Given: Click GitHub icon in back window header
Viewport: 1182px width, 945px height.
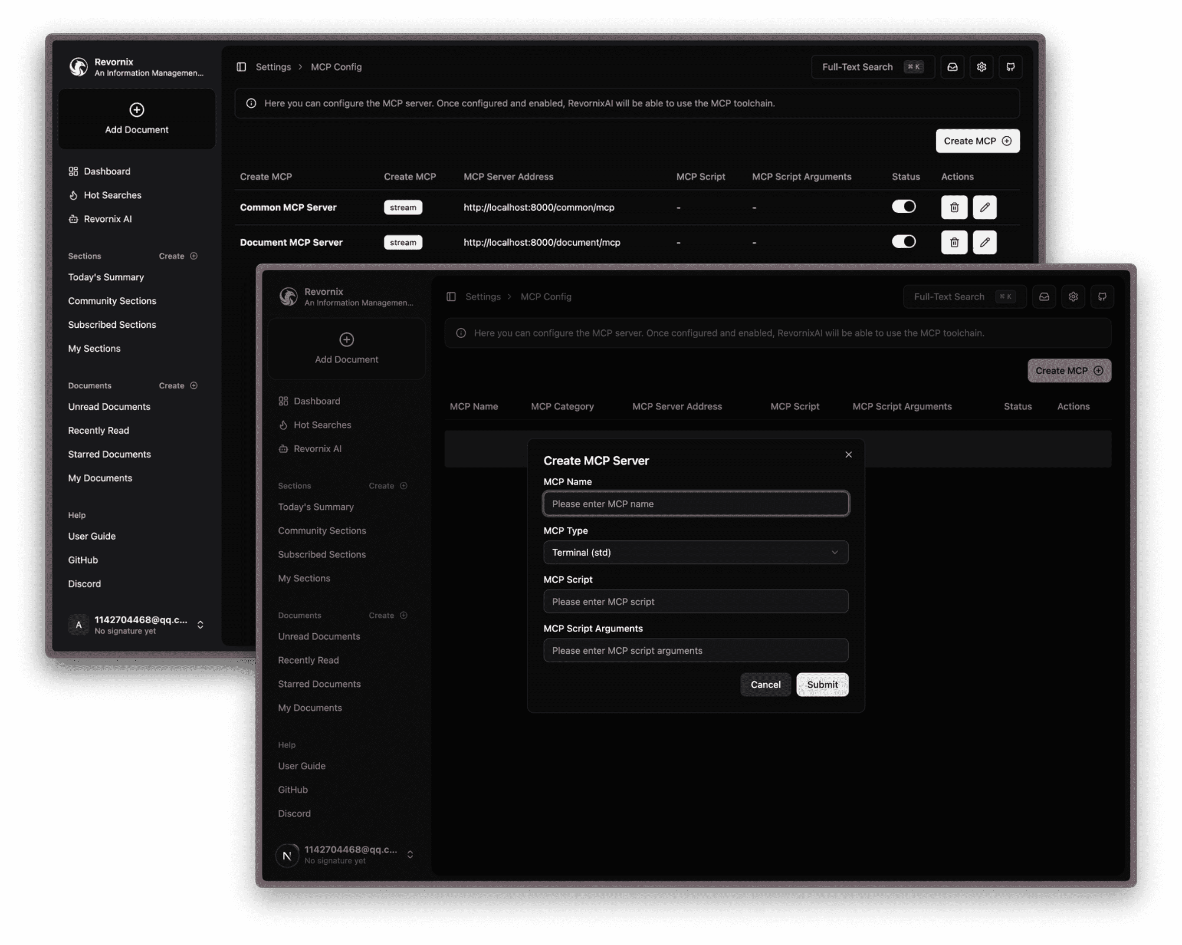Looking at the screenshot, I should tap(1011, 67).
